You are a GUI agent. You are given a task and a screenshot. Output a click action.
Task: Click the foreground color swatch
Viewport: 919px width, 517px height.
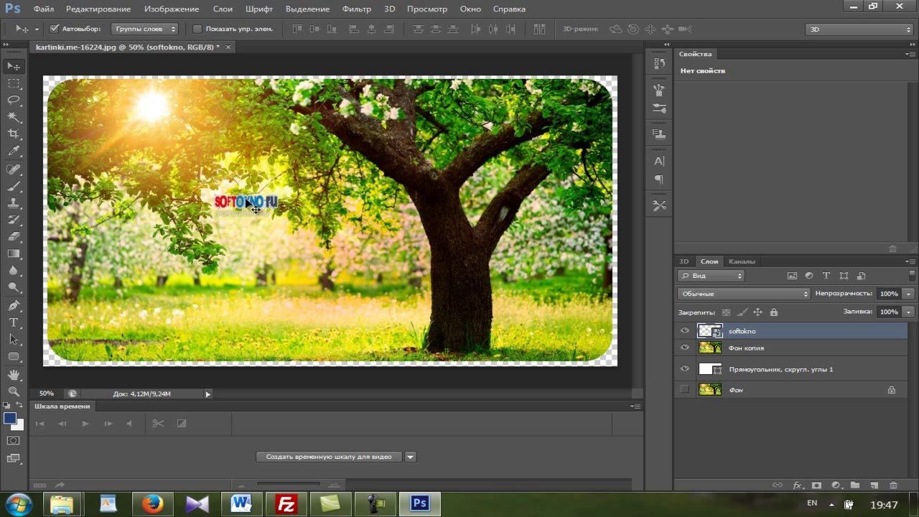tap(9, 418)
